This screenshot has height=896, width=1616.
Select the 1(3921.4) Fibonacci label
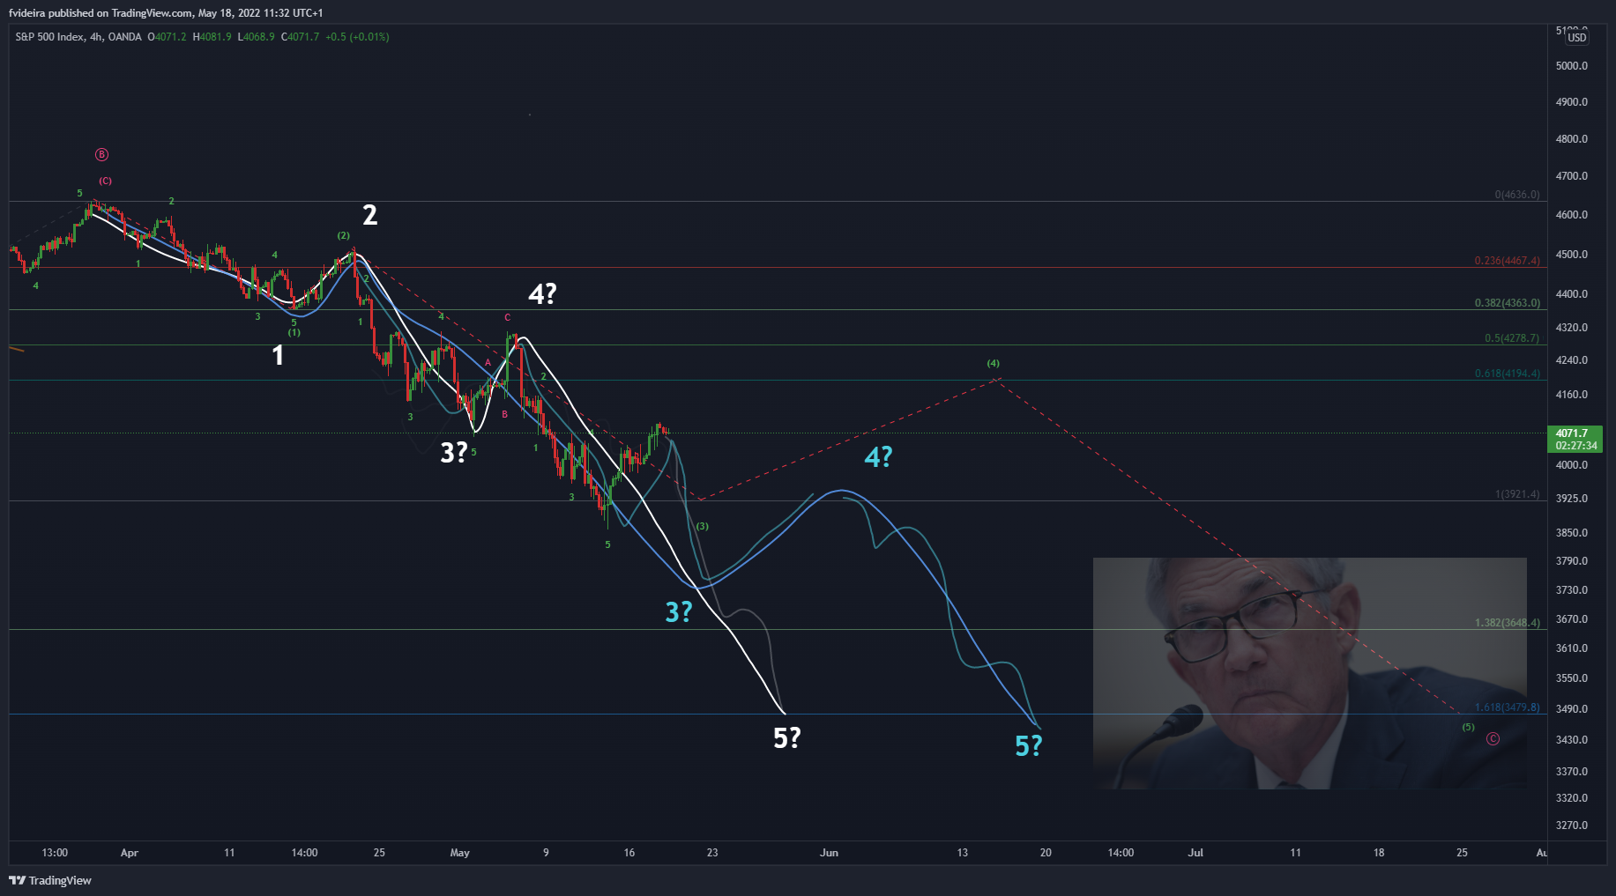pos(1517,494)
